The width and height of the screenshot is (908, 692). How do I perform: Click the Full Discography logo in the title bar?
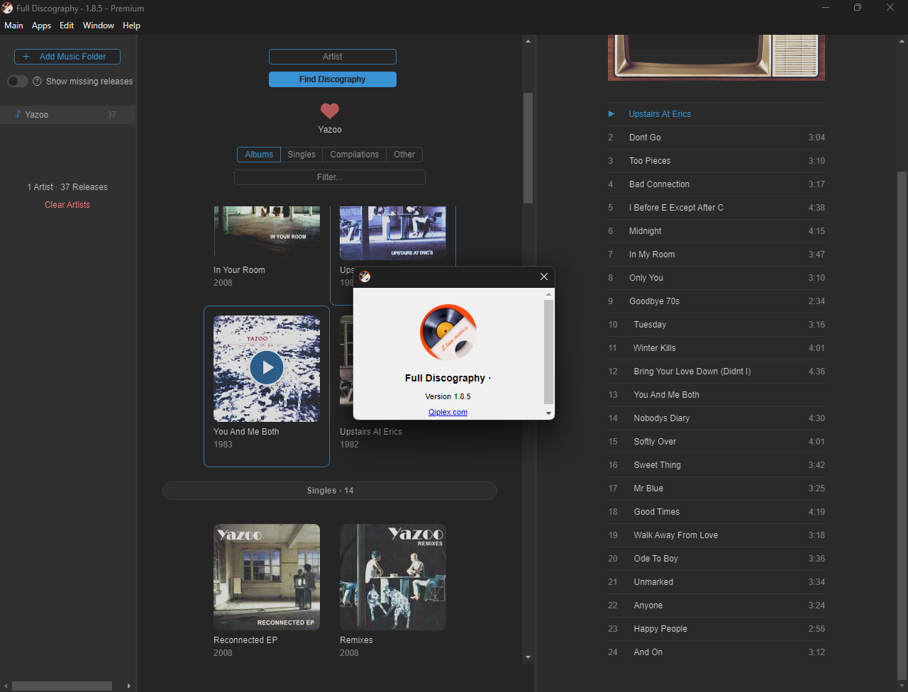coord(8,9)
